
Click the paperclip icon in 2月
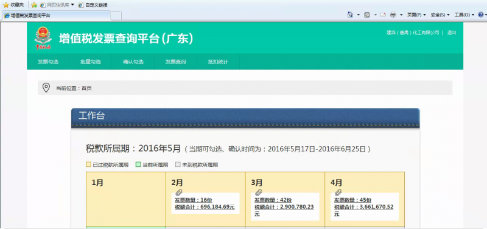(178, 192)
